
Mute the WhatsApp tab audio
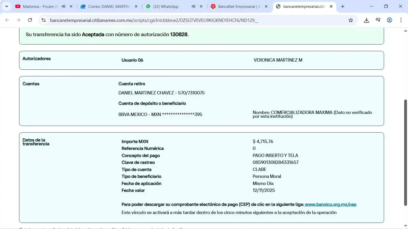(194, 6)
